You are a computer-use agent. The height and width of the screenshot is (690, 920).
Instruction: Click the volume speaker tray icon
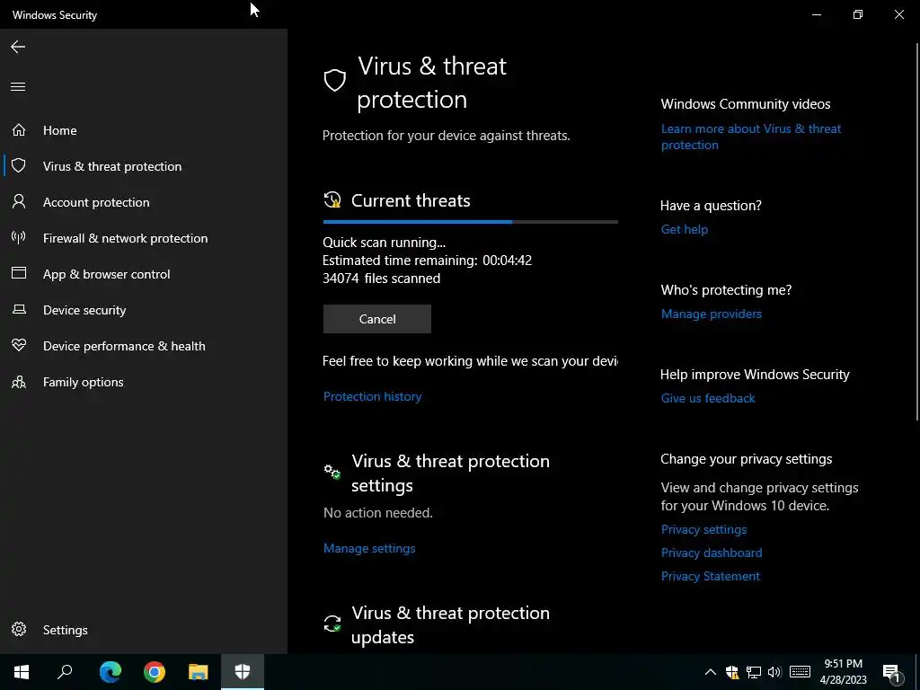(x=774, y=672)
